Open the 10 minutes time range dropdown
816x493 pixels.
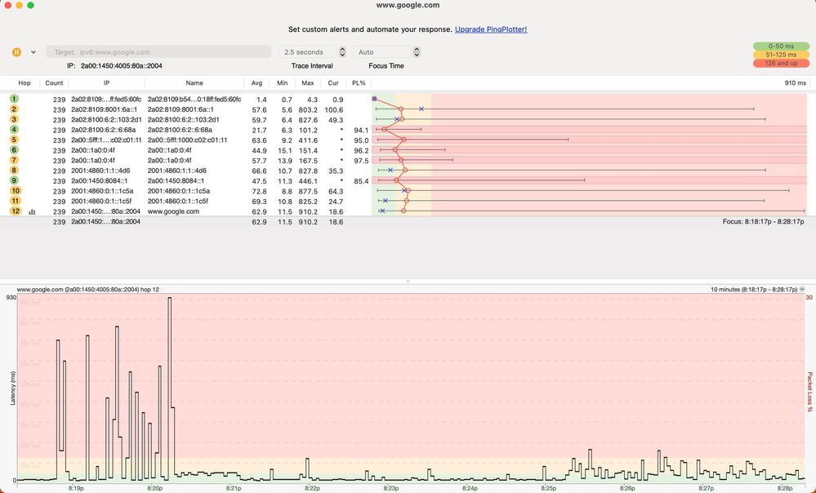802,289
